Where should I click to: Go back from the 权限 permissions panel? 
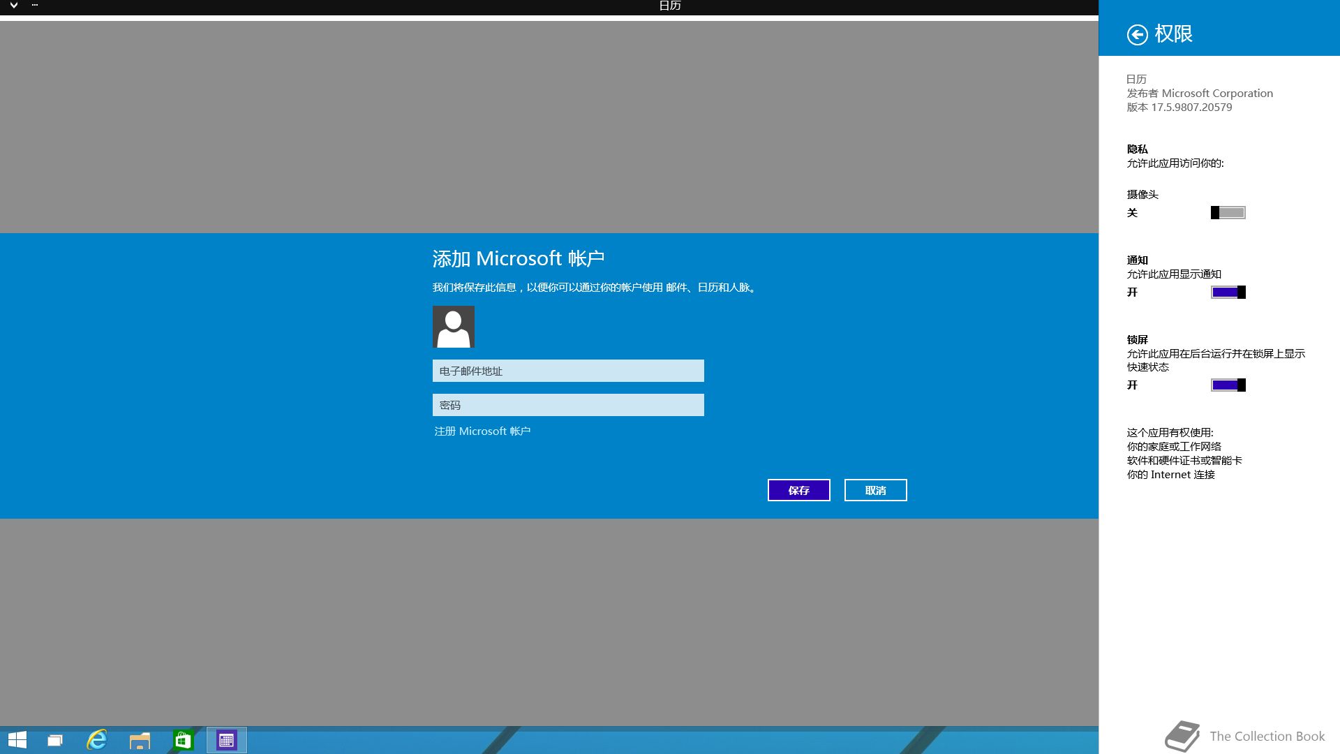point(1137,34)
